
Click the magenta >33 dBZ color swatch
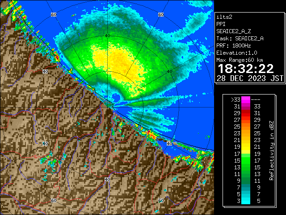click(x=246, y=99)
